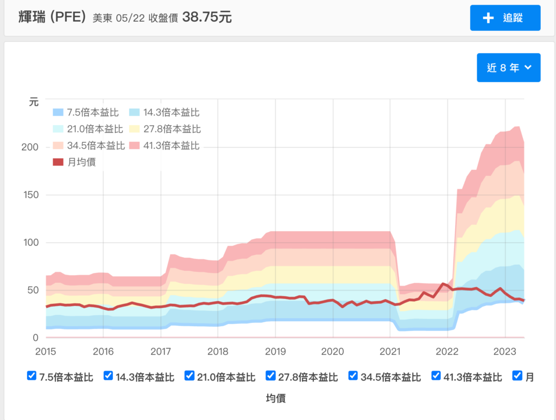The height and width of the screenshot is (420, 556).
Task: Open the 近8年 time range dropdown
Action: 508,67
